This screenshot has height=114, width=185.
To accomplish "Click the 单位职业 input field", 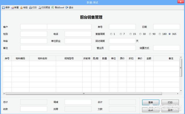I will pyautogui.click(x=78, y=41).
